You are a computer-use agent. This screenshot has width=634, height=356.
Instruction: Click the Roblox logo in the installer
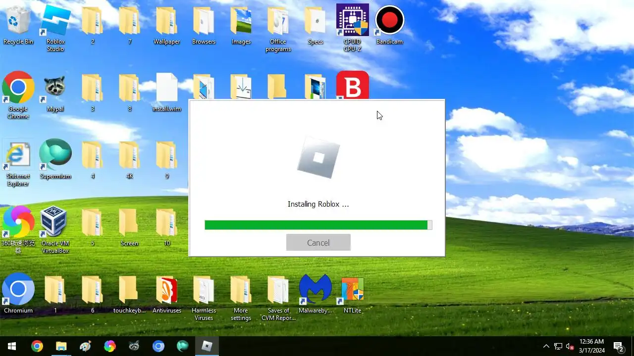point(318,158)
